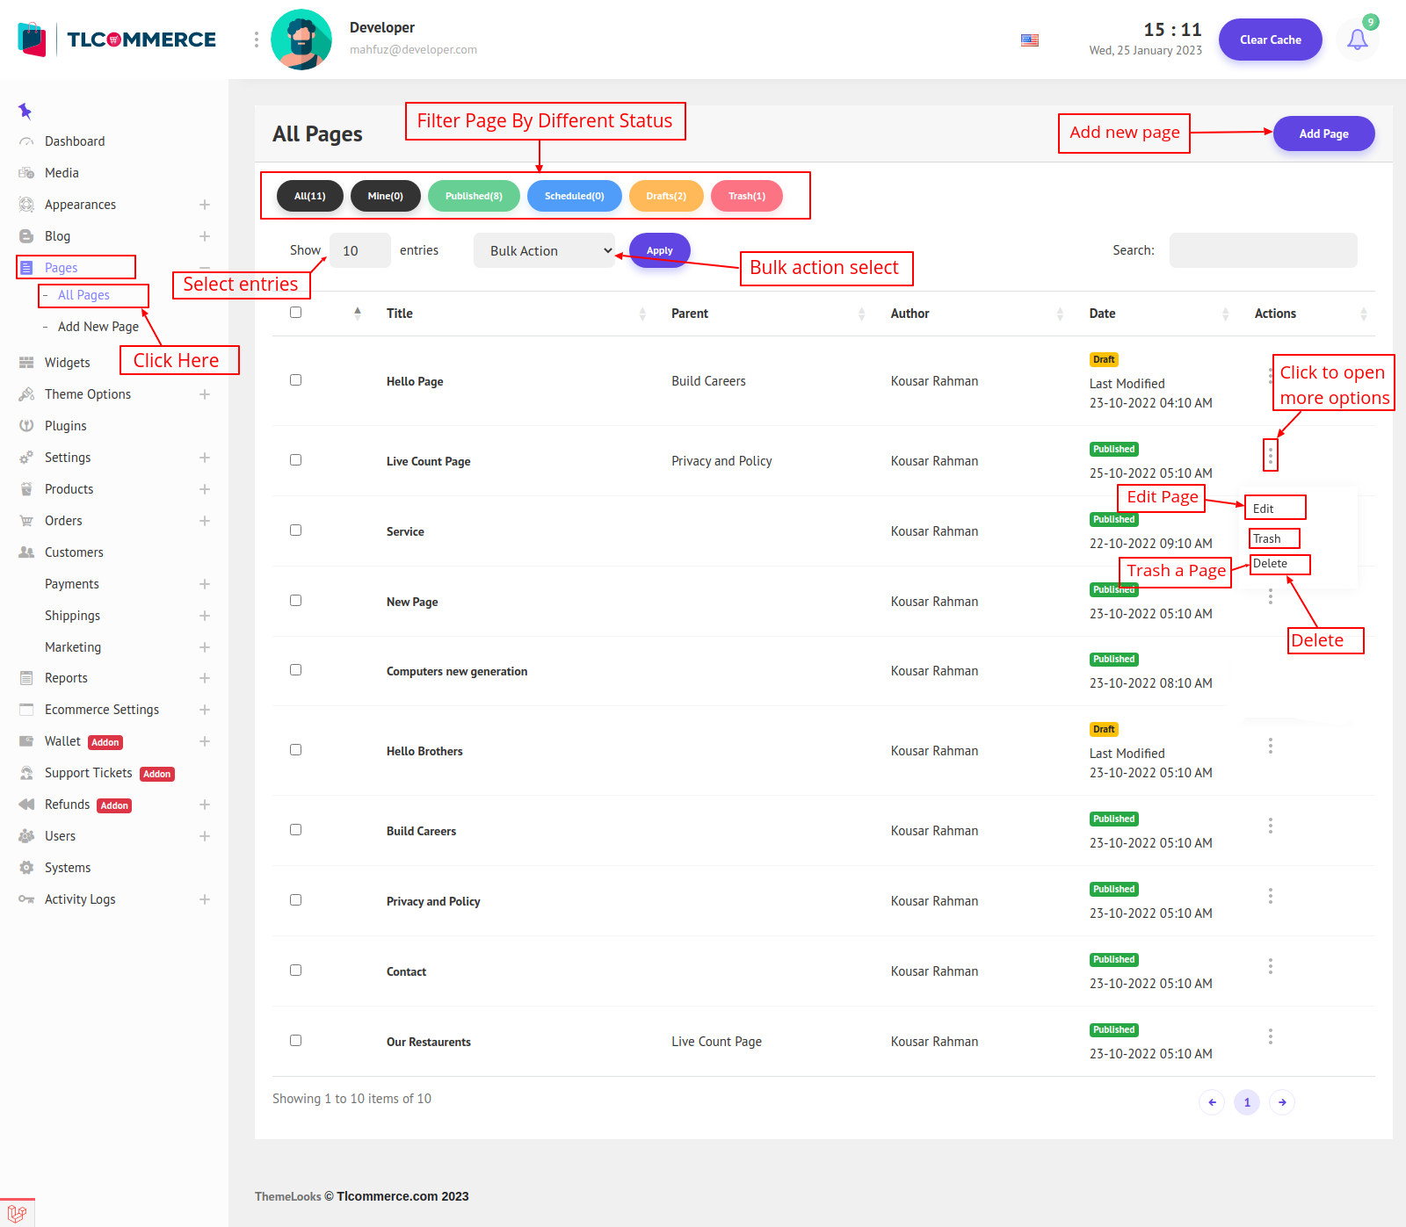Check the Hello Page row checkbox

pyautogui.click(x=296, y=380)
